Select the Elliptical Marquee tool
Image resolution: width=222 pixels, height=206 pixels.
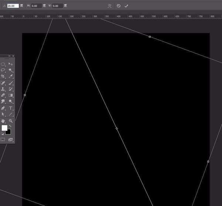click(x=3, y=64)
